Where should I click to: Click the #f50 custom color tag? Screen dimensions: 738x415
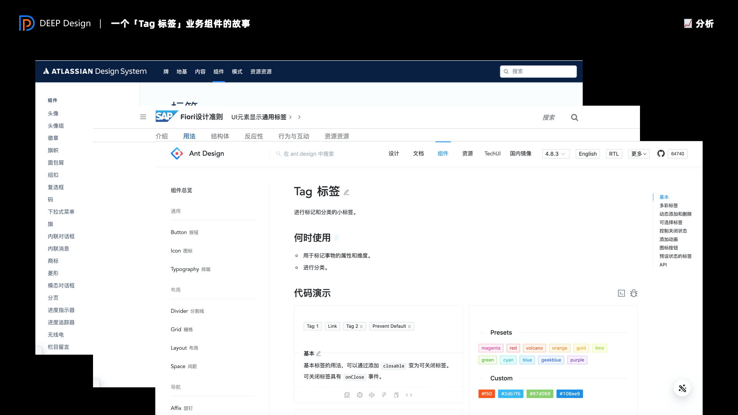tap(487, 394)
